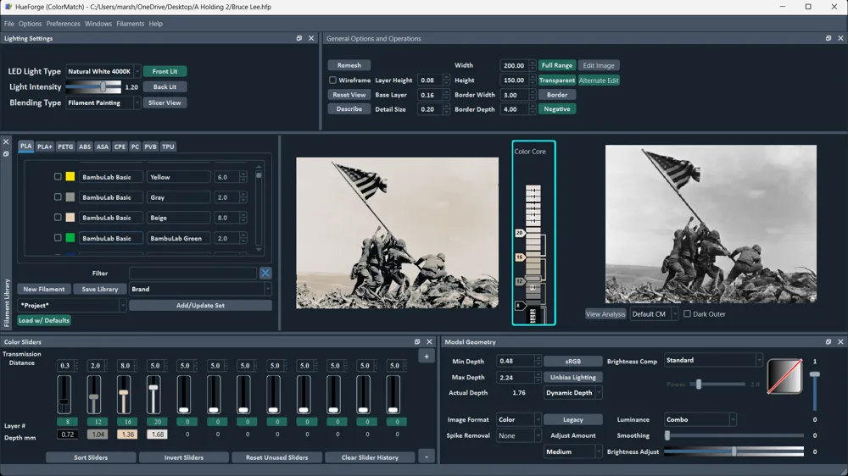Toggle Back Lit lighting
Screen dimensions: 848x476
click(x=165, y=86)
